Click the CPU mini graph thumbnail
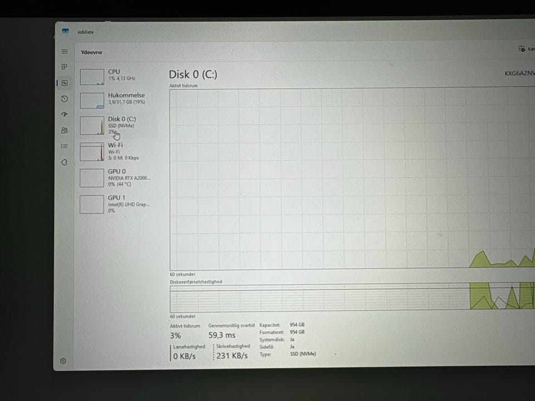Viewport: 535px width, 401px height. (92, 77)
